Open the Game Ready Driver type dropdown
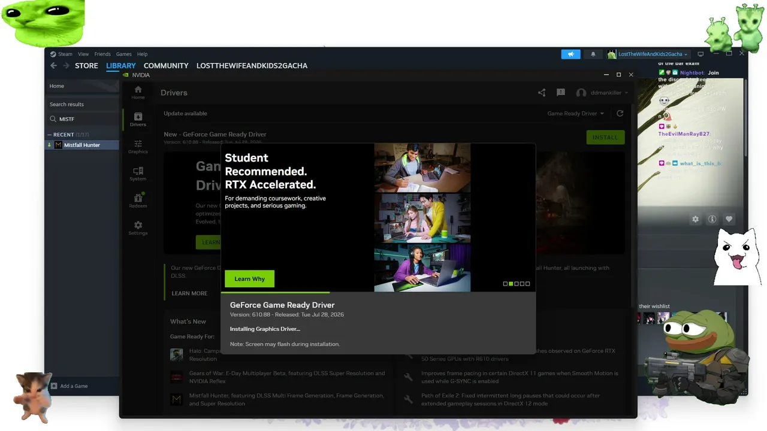Image resolution: width=767 pixels, height=431 pixels. pos(576,114)
